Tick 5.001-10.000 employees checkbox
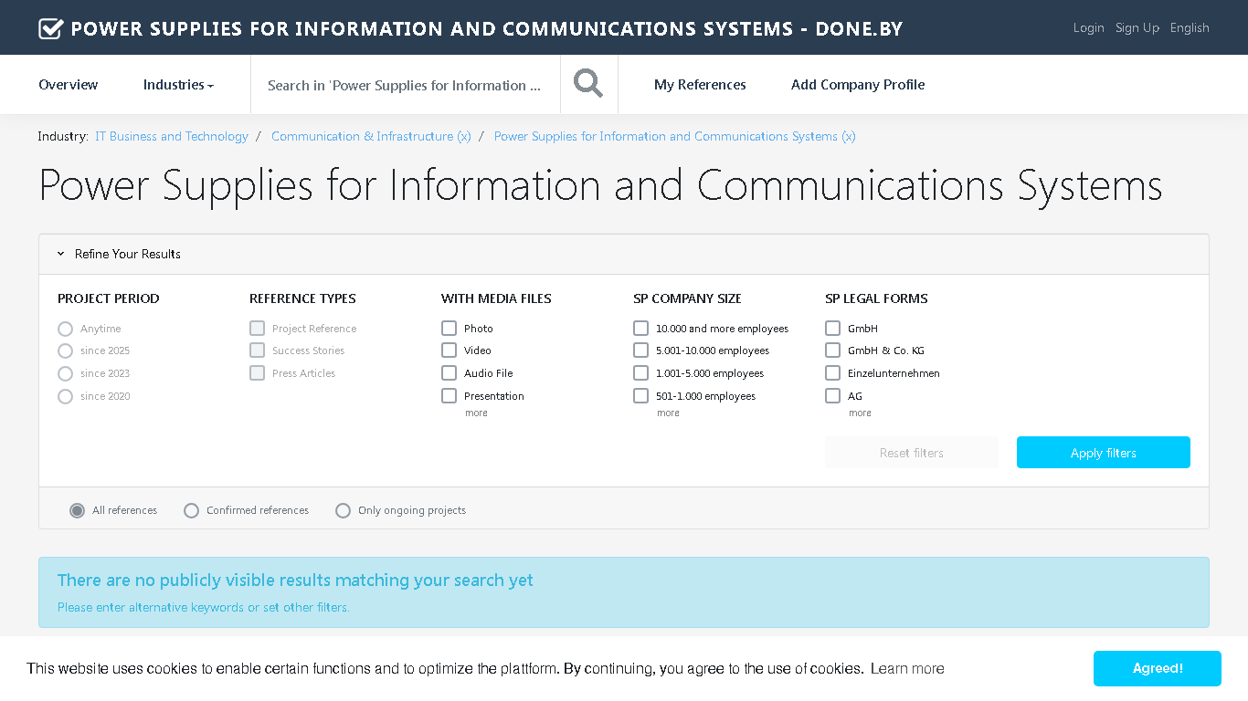 640,350
